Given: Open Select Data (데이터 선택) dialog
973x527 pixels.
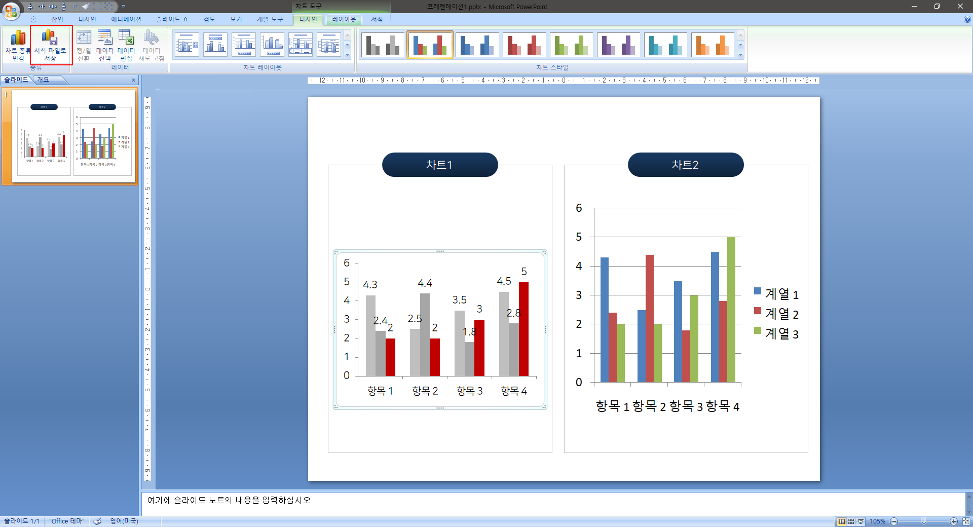Looking at the screenshot, I should coord(105,45).
